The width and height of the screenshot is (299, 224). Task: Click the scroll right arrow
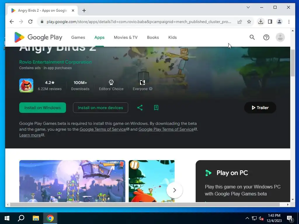coord(288,204)
